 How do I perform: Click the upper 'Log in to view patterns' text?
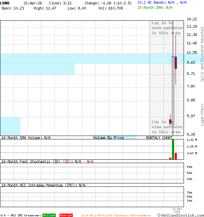point(167,28)
